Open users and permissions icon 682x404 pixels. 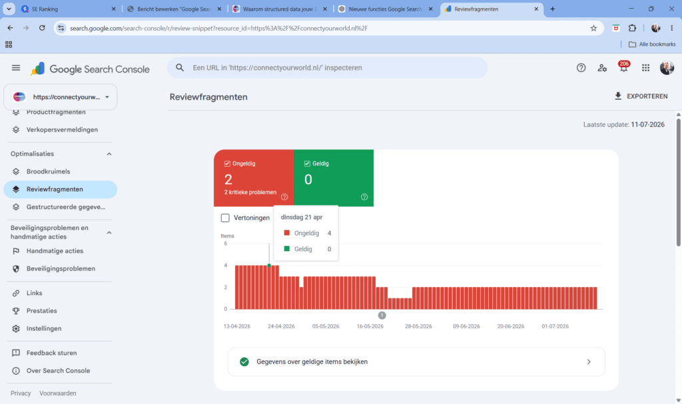point(602,68)
